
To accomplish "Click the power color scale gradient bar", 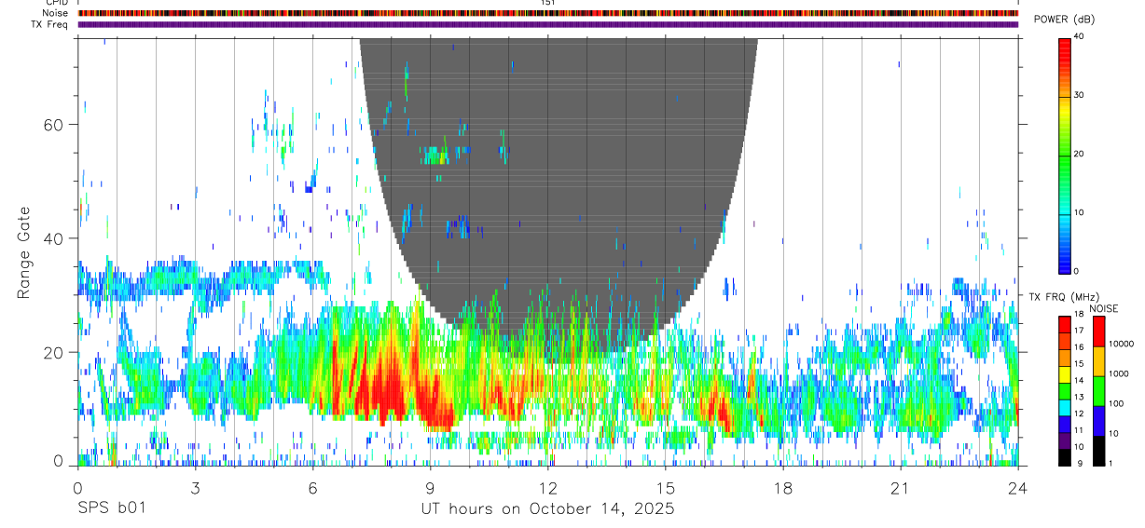I will (1065, 155).
